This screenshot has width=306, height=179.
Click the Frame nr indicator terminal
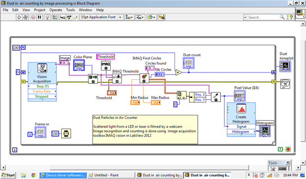41,132
